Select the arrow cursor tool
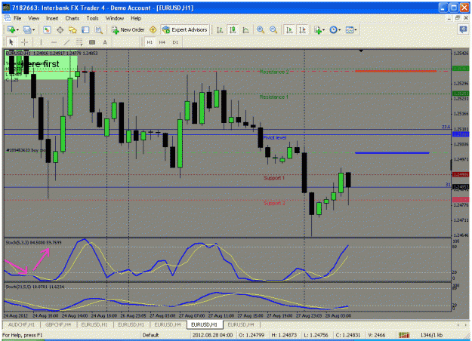The width and height of the screenshot is (472, 341). tap(11, 42)
